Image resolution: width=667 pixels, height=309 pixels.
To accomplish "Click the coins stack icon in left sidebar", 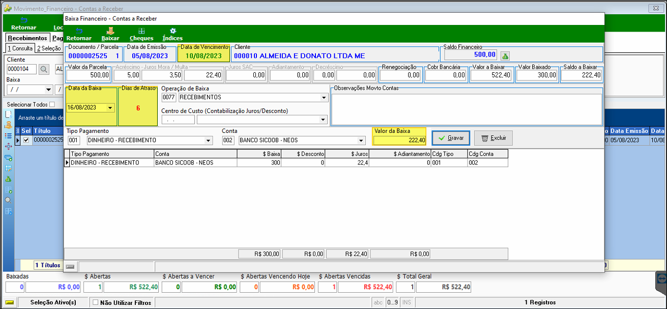I will pos(8,125).
